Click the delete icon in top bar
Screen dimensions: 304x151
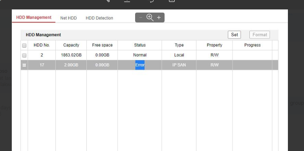[x=172, y=0]
